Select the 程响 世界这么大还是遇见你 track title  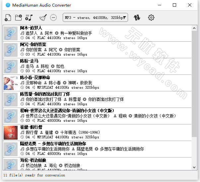pos(67,111)
